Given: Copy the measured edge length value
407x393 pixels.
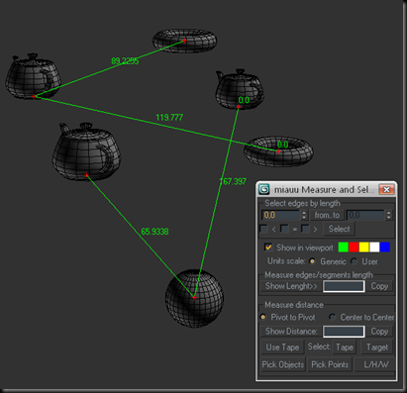Looking at the screenshot, I should (x=379, y=286).
